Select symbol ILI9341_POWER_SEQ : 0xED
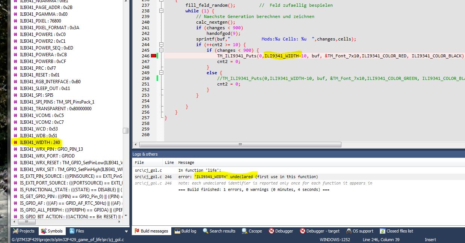This screenshot has width=465, height=243. click(x=47, y=48)
